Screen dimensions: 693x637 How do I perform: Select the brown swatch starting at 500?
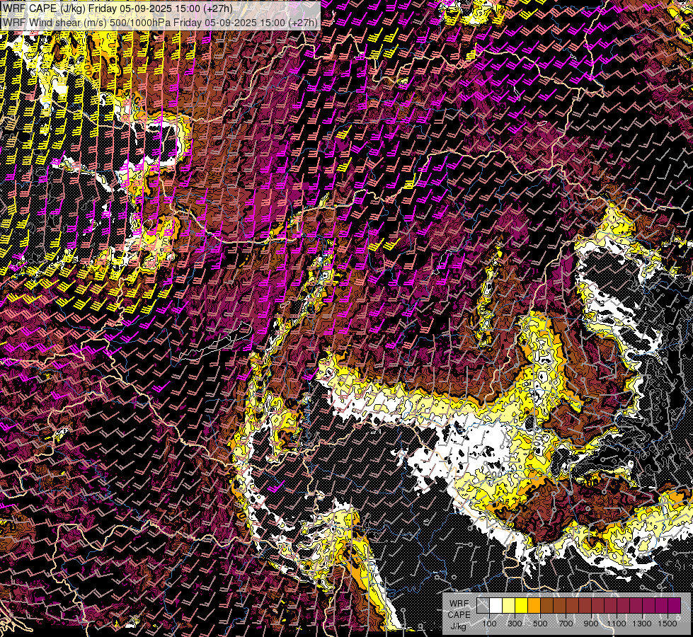(x=546, y=605)
